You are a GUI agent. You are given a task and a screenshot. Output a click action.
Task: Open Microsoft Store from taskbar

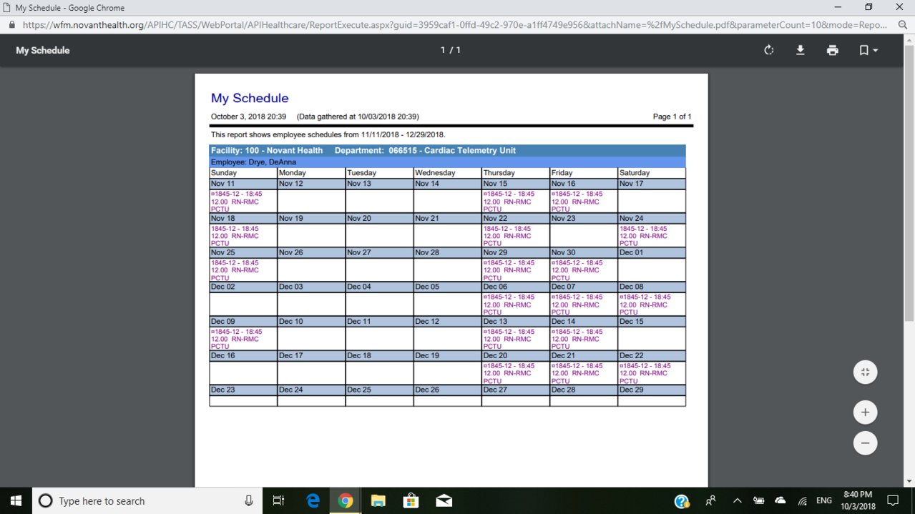[411, 500]
